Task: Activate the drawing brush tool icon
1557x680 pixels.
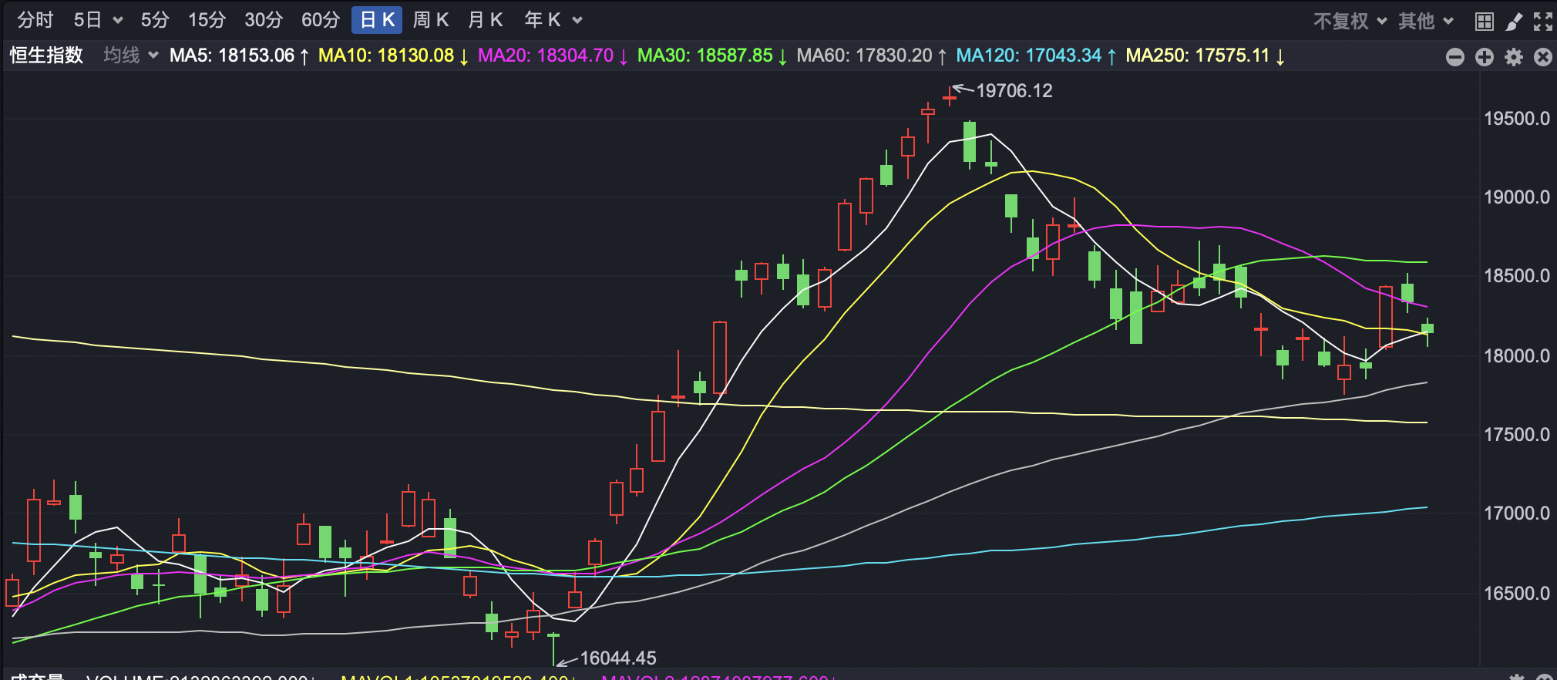Action: coord(1514,22)
